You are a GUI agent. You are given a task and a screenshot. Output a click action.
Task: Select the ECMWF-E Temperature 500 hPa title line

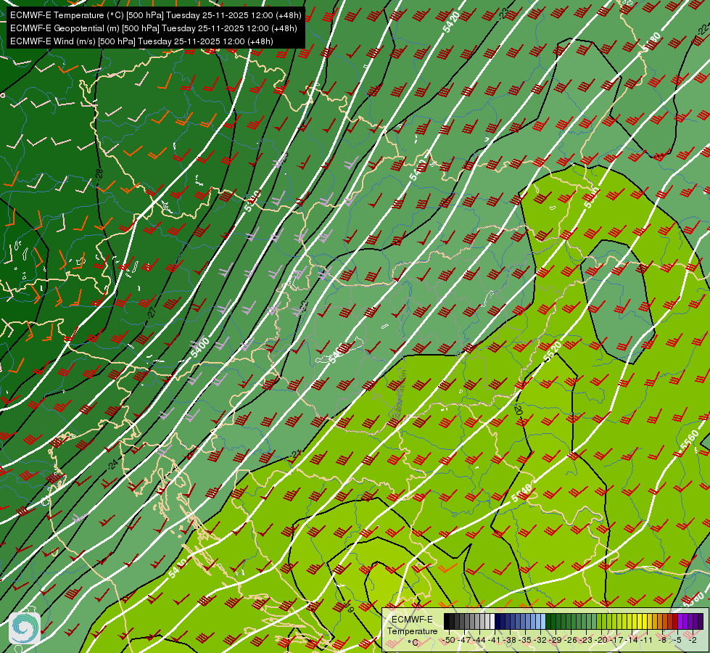coord(155,15)
